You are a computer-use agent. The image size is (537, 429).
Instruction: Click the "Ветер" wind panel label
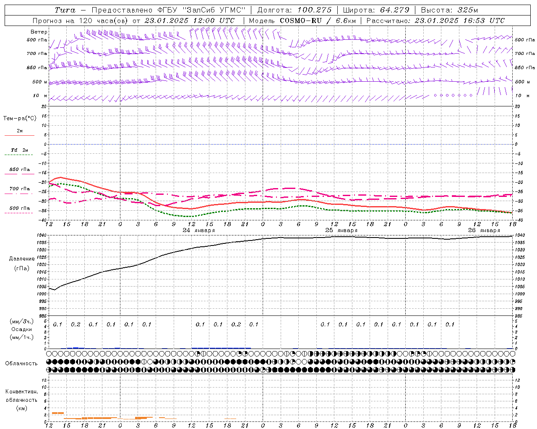coord(39,32)
